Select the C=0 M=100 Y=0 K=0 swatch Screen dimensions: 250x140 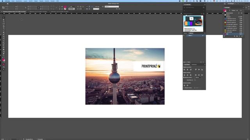[x=233, y=21]
